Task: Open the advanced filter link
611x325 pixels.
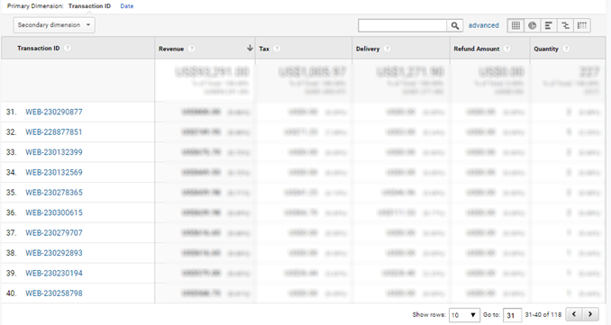Action: pos(484,25)
